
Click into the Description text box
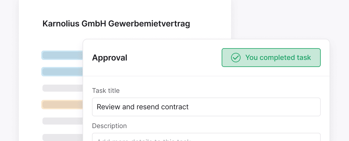[206, 137]
